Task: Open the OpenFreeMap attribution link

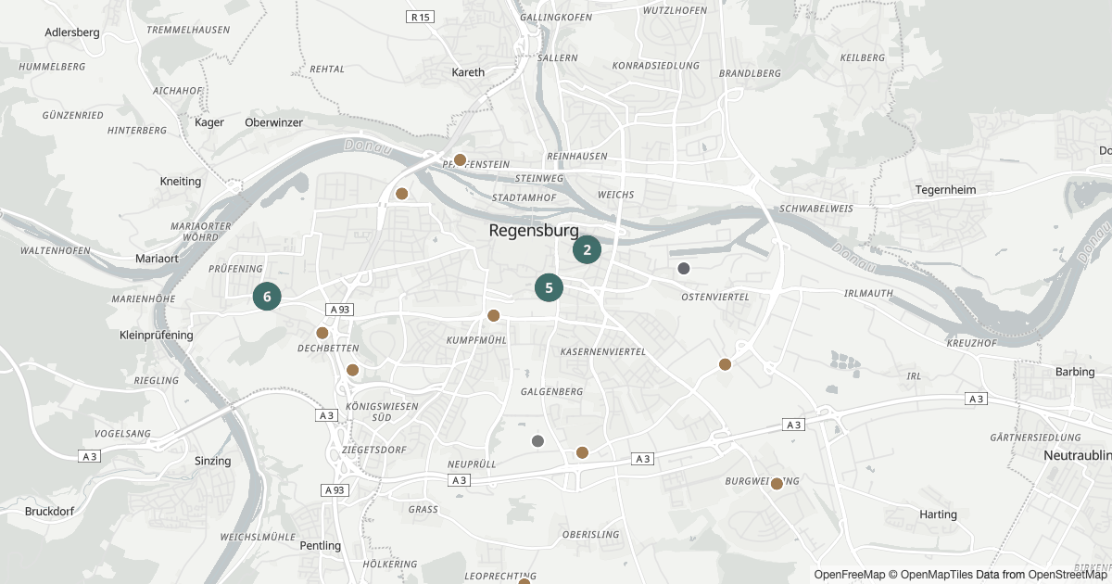Action: point(850,575)
